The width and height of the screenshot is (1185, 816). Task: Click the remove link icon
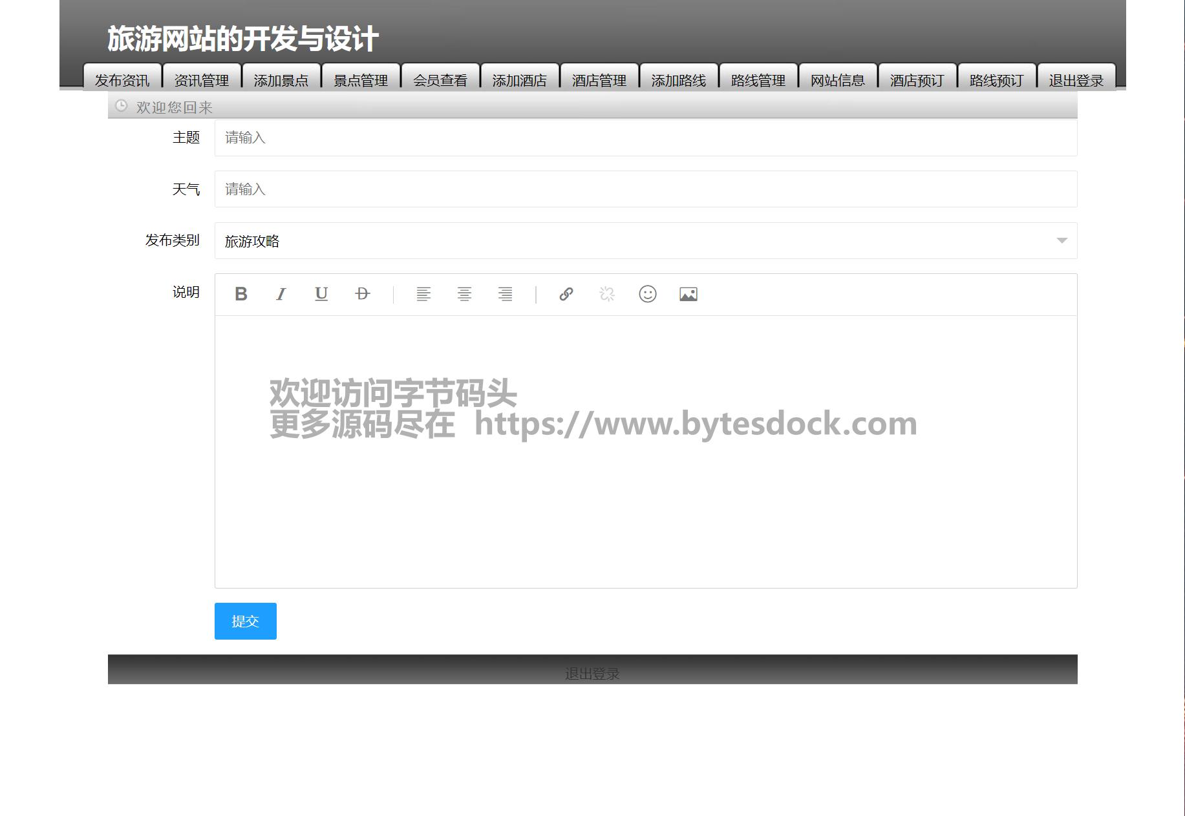[x=606, y=295]
